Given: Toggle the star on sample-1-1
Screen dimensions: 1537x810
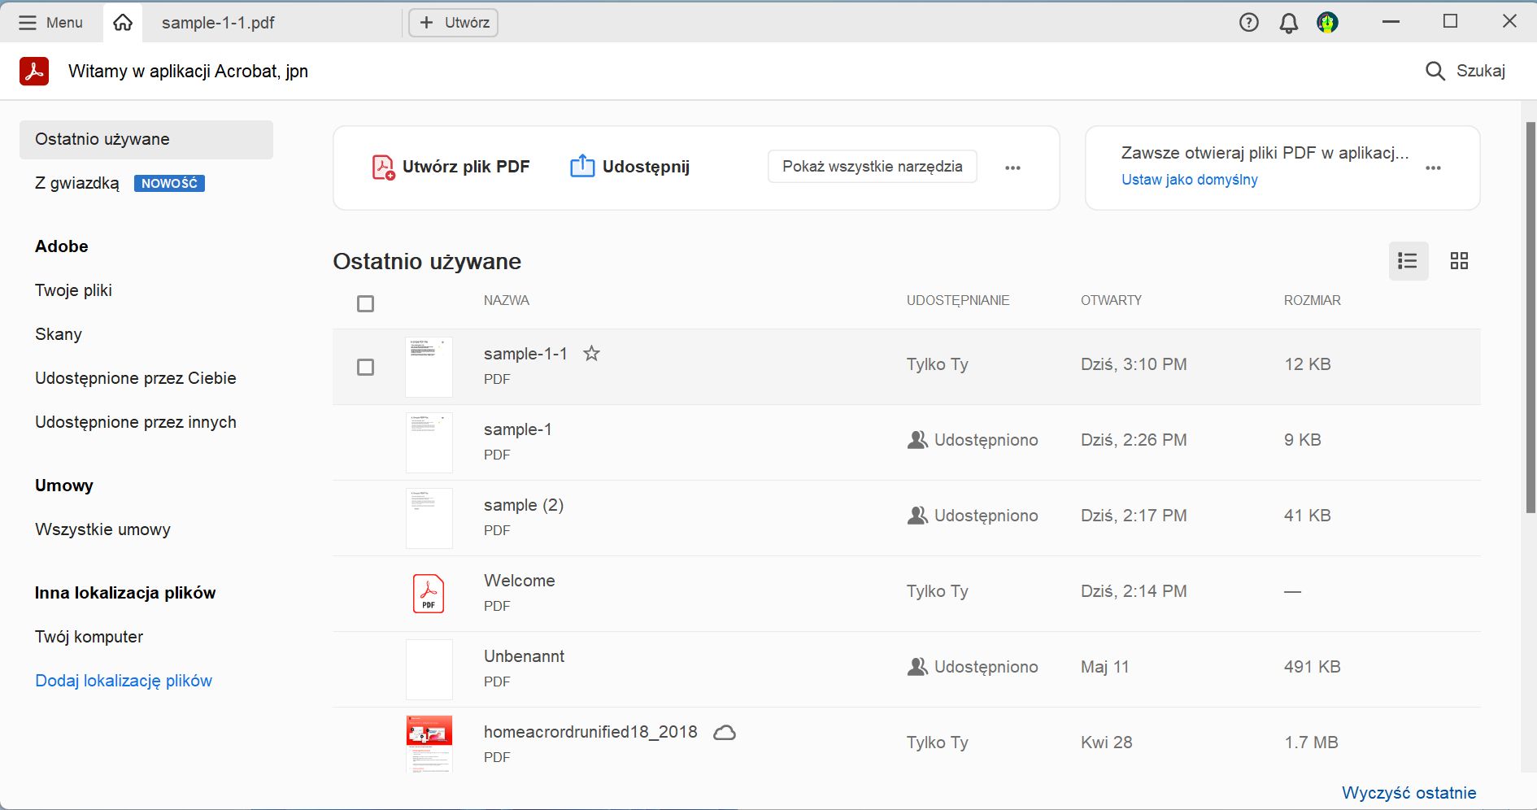Looking at the screenshot, I should (x=592, y=354).
